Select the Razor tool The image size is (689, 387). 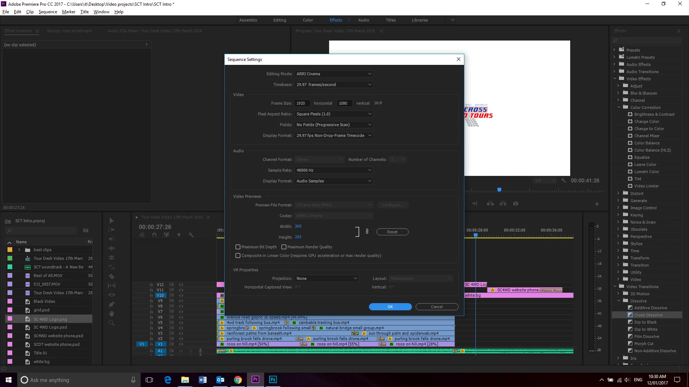112,276
